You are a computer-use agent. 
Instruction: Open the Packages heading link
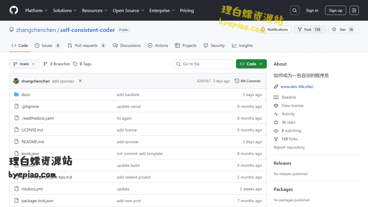click(283, 189)
